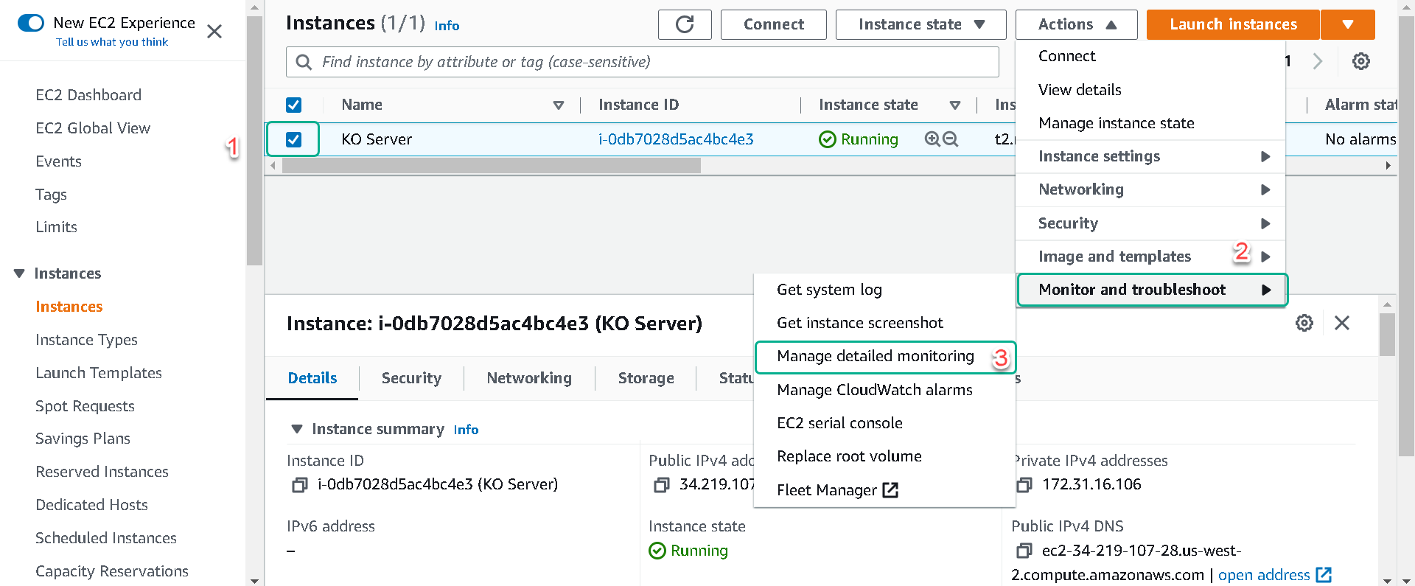
Task: Click external link icon next to open address
Action: [x=1324, y=575]
